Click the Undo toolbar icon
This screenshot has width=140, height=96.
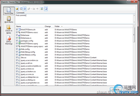click(x=37, y=9)
